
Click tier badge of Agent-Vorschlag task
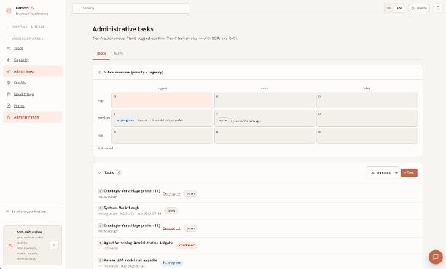(x=100, y=243)
